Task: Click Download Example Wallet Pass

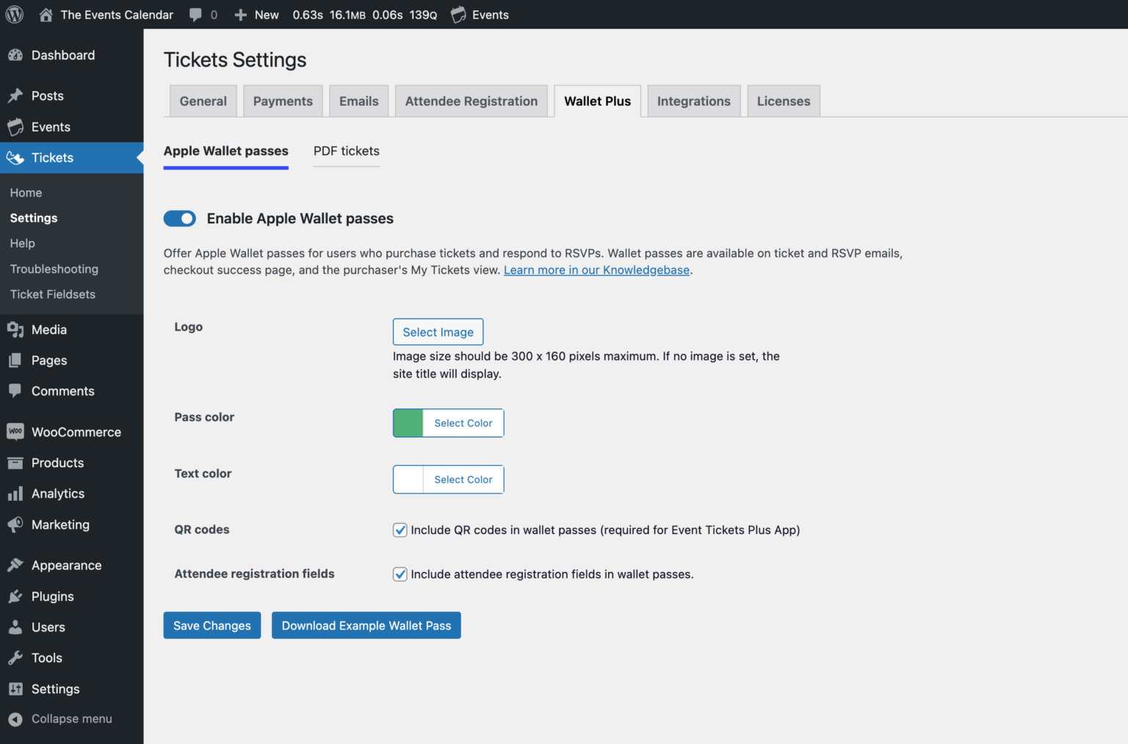Action: click(x=366, y=625)
